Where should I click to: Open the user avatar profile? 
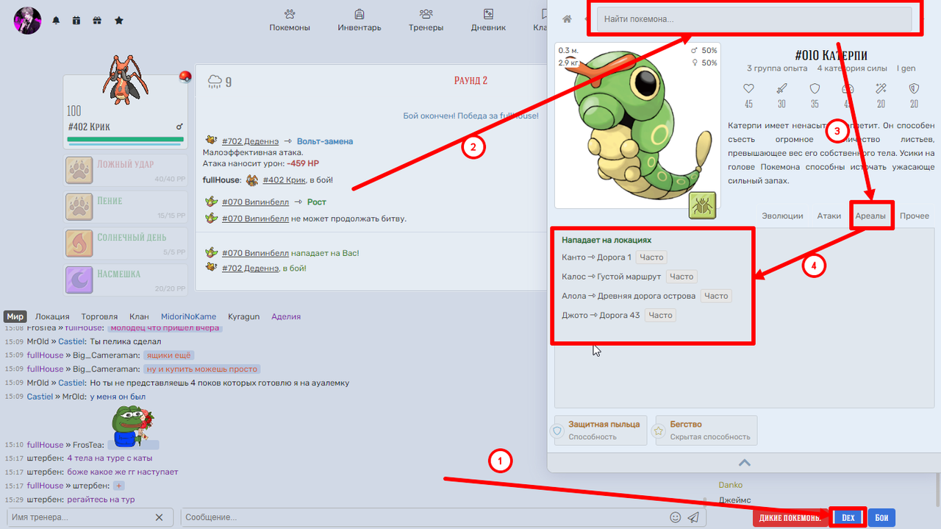(28, 20)
